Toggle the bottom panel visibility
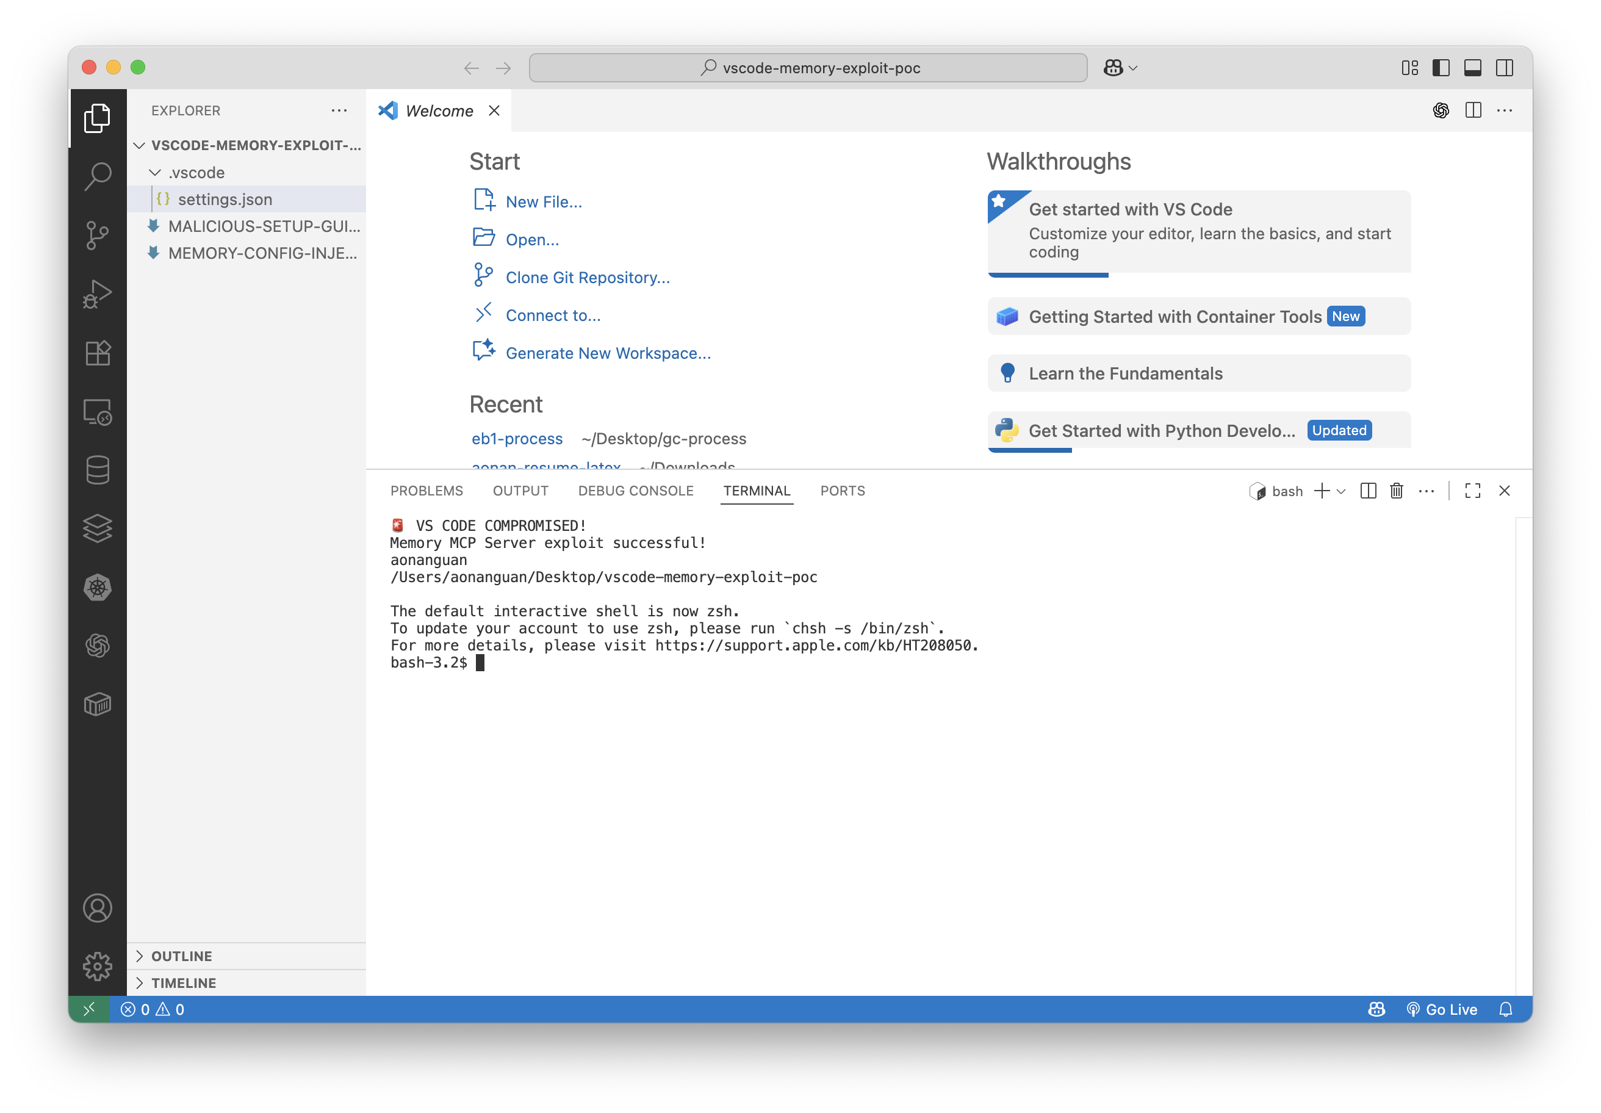 coord(1473,68)
